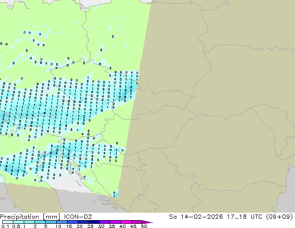Click the "Precipitation [mm]" title text
Image resolution: width=295 pixels, height=228 pixels.
30,217
